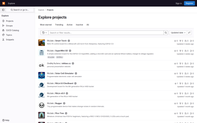Open the RAJx 8.0 DevBoard avatar

click(42, 85)
